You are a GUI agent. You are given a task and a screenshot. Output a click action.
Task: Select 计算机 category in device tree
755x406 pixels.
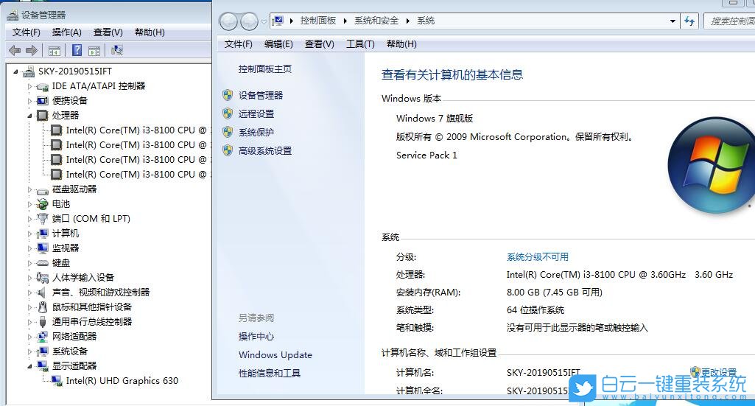(x=66, y=234)
